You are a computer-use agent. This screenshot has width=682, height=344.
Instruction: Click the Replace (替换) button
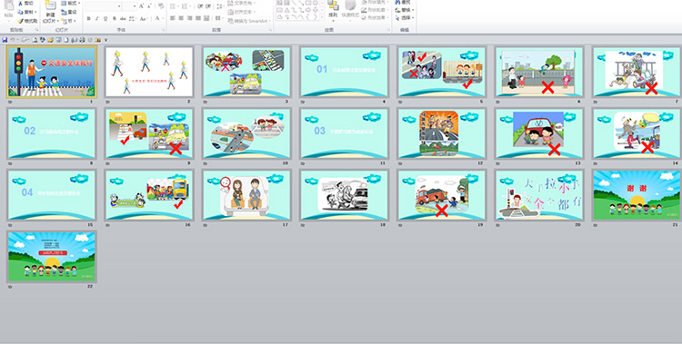tap(405, 10)
